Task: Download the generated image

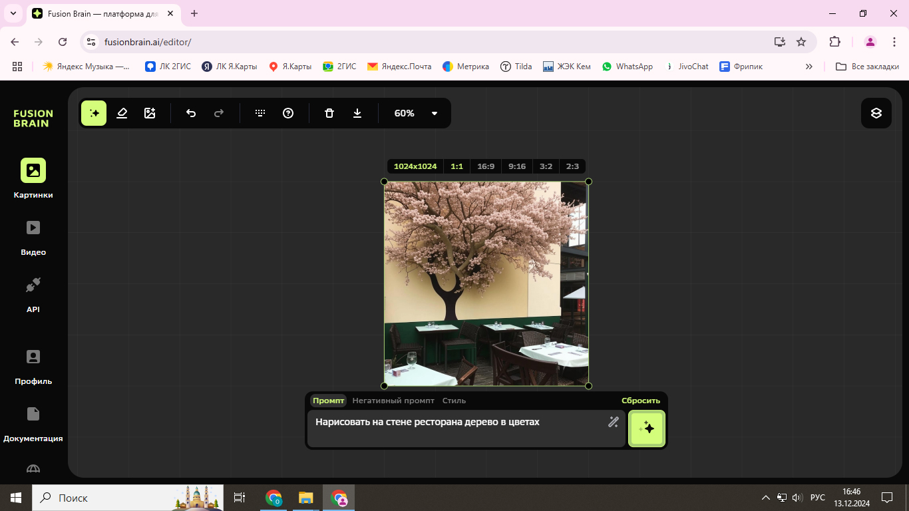Action: [357, 113]
